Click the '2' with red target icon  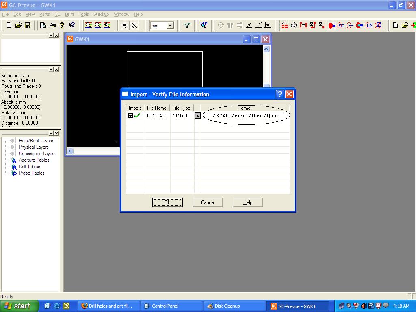tap(322, 25)
